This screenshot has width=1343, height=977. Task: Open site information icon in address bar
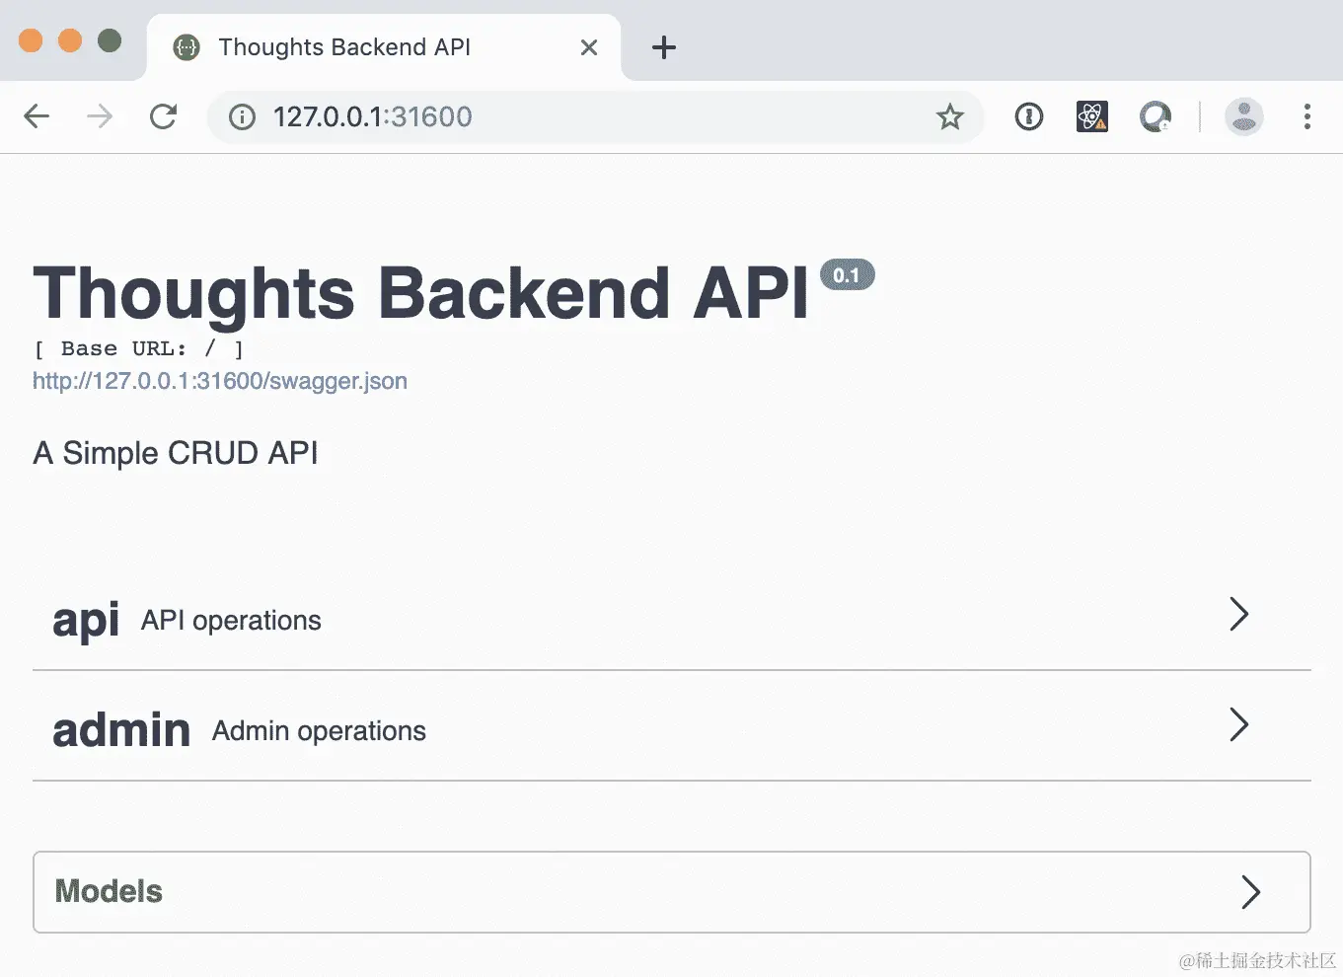(242, 117)
